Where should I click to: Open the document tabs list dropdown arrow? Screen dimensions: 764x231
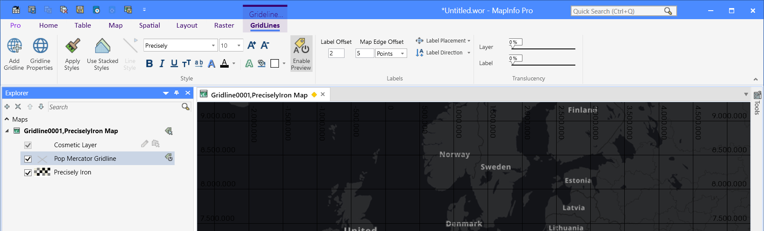pyautogui.click(x=746, y=94)
